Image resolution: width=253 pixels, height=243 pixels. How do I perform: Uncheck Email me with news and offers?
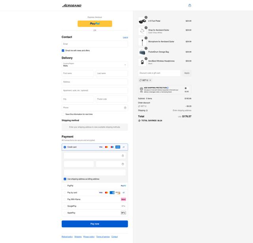(x=63, y=51)
